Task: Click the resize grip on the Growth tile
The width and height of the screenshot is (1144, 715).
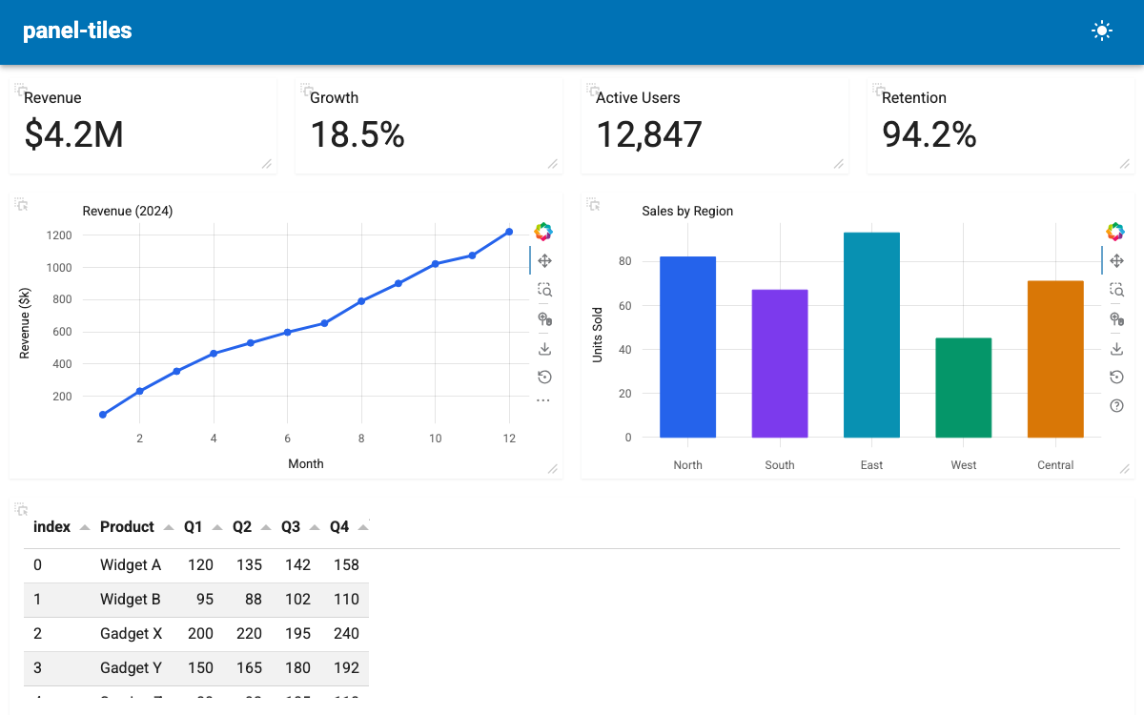Action: point(553,164)
